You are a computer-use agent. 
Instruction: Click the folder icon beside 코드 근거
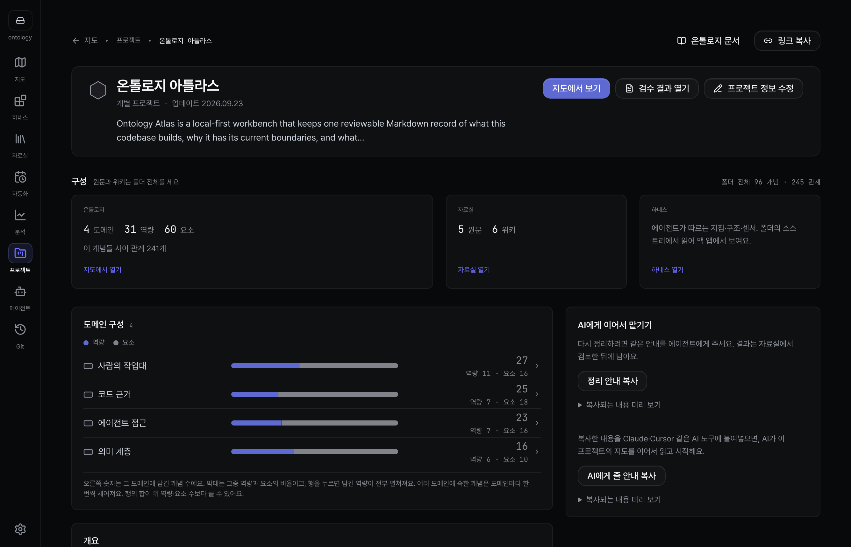point(88,395)
